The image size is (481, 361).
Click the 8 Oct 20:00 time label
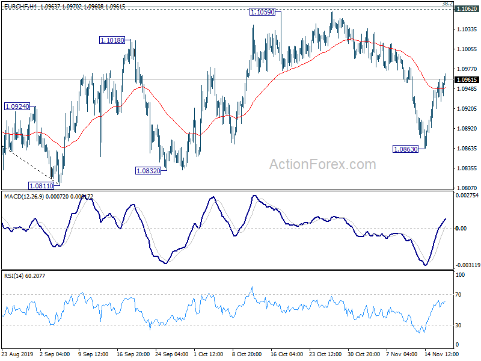(247, 354)
